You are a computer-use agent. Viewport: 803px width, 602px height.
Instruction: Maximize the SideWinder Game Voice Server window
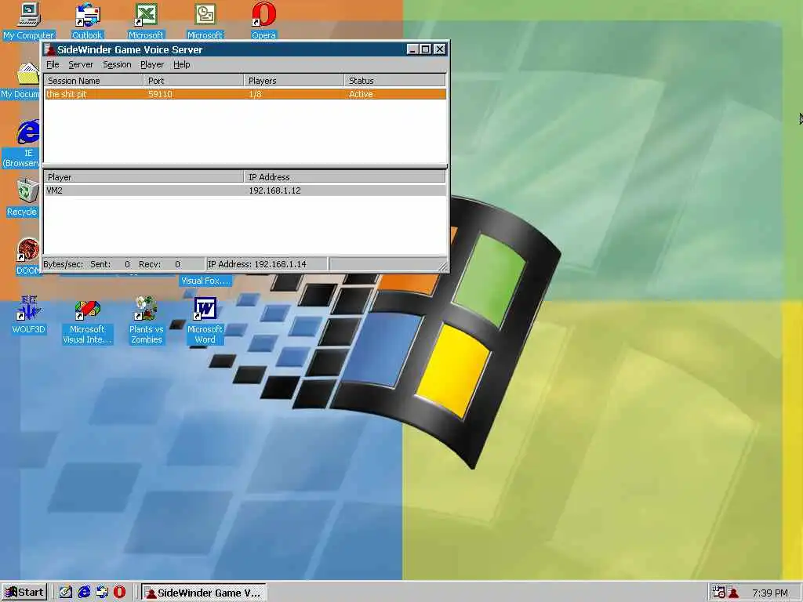point(426,49)
